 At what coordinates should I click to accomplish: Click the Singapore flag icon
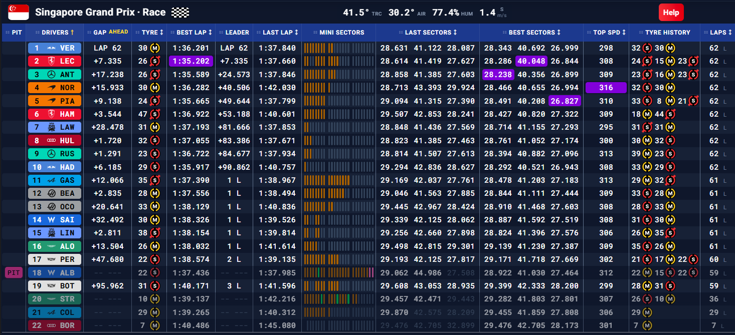click(x=19, y=13)
